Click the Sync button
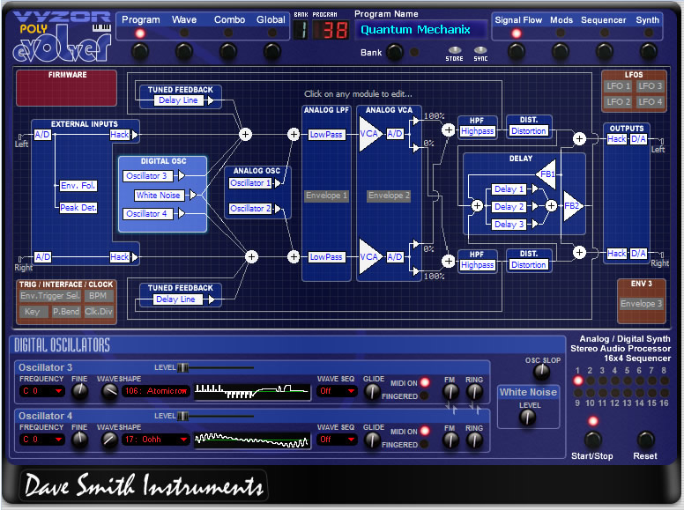The image size is (684, 510). 480,50
